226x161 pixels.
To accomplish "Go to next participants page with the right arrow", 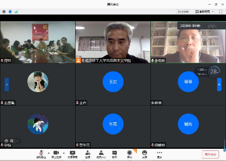I will tap(219, 84).
